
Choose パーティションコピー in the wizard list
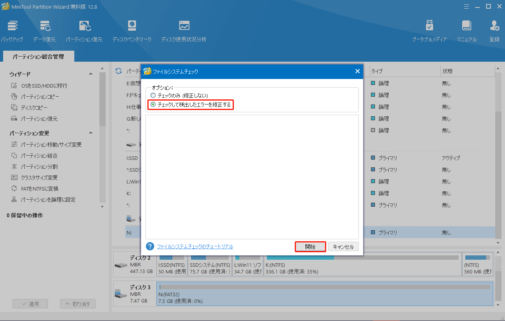(x=35, y=97)
